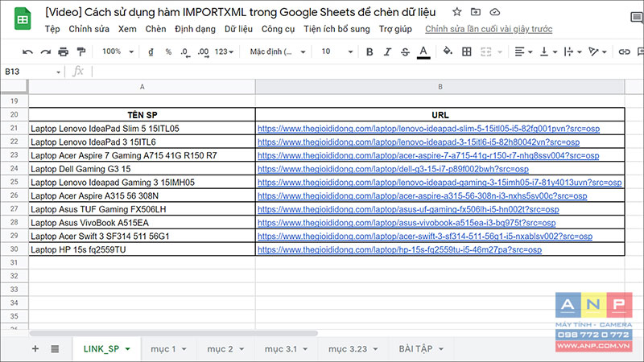Increase decimal places

204,52
